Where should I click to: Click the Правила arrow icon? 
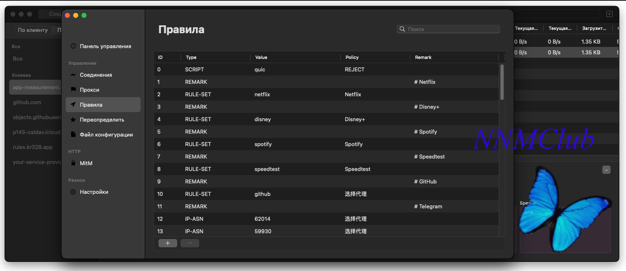73,105
